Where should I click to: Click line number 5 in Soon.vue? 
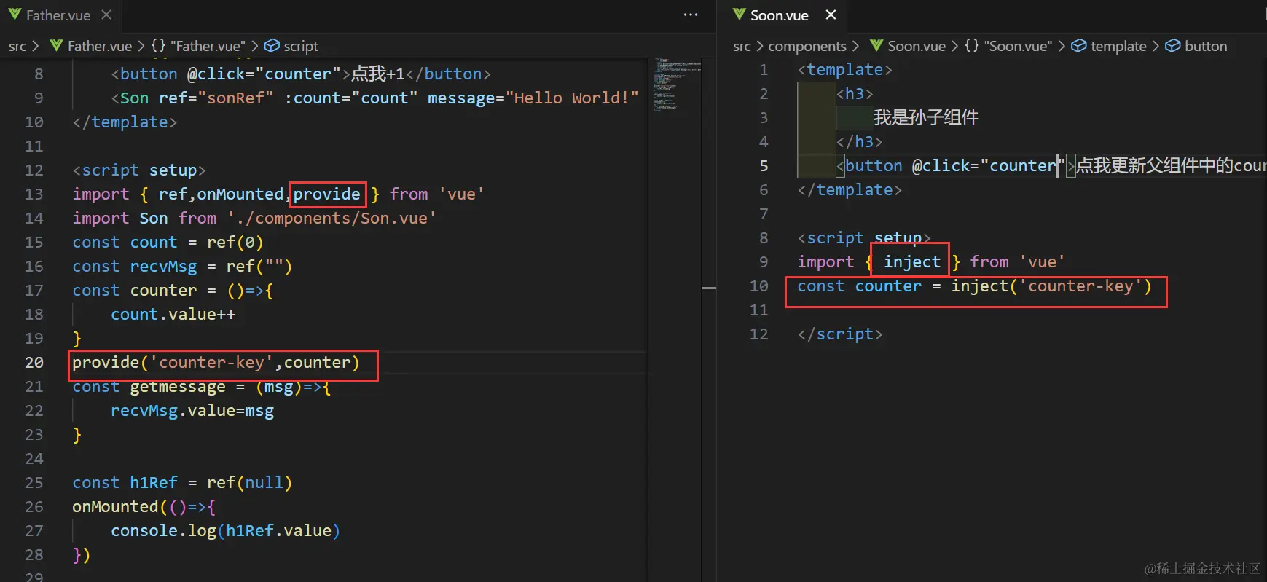pos(764,166)
